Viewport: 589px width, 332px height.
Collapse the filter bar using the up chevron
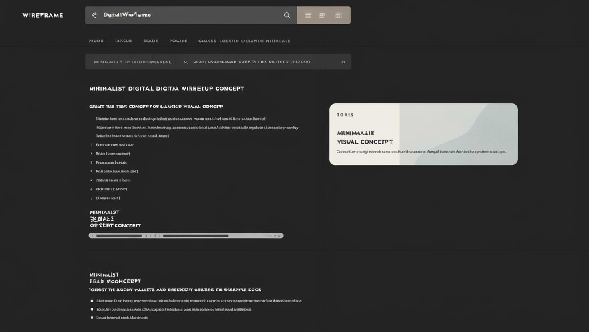click(x=343, y=62)
